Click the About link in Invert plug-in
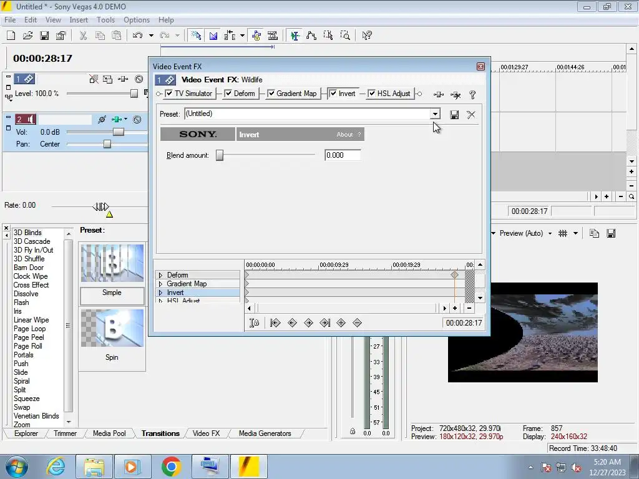Image resolution: width=639 pixels, height=479 pixels. click(x=344, y=135)
